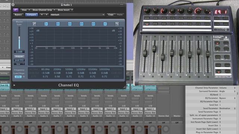Open automation Off menu on Audio 6

44,122
